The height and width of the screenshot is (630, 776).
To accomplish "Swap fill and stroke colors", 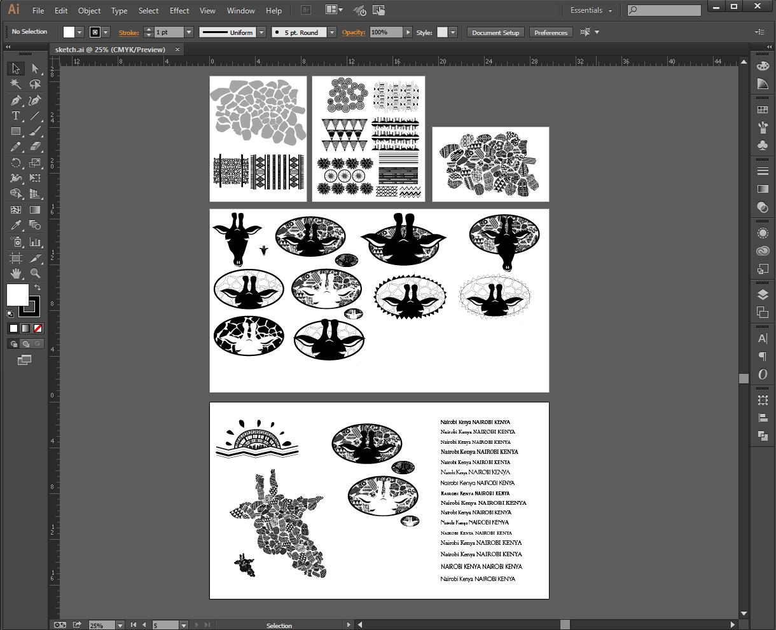I will 37,288.
